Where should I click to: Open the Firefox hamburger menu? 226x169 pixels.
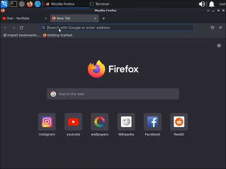220,28
